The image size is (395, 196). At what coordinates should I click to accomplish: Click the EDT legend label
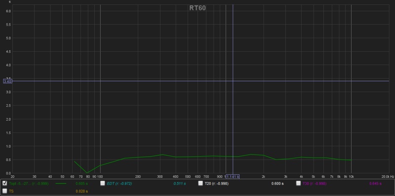(119, 183)
